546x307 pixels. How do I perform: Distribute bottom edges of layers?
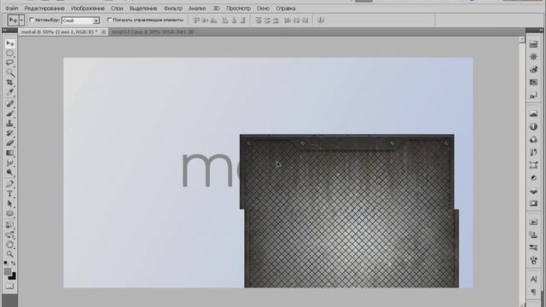point(276,20)
